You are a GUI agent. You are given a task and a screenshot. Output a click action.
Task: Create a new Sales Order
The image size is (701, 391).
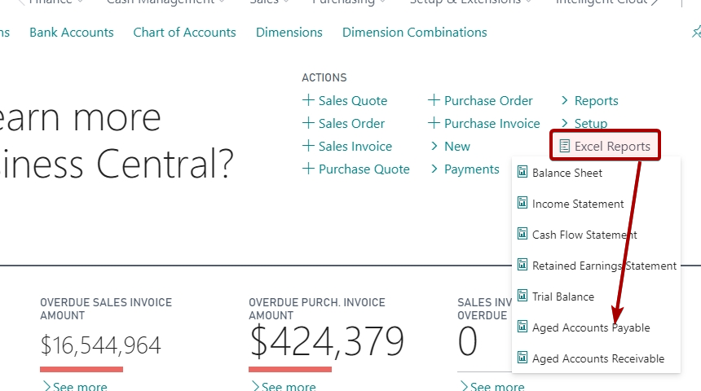(351, 123)
